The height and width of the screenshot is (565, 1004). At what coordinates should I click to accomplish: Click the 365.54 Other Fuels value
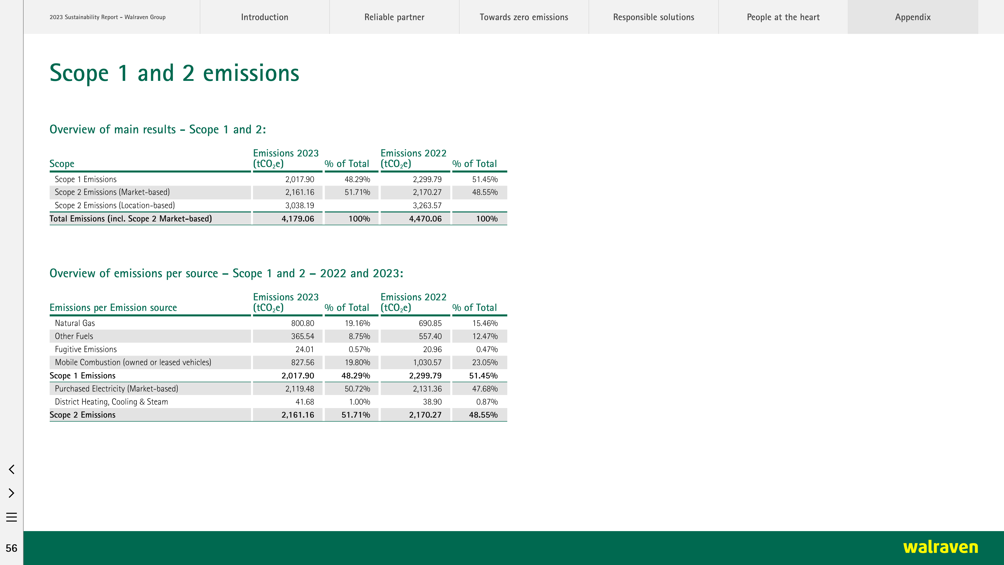tap(302, 336)
